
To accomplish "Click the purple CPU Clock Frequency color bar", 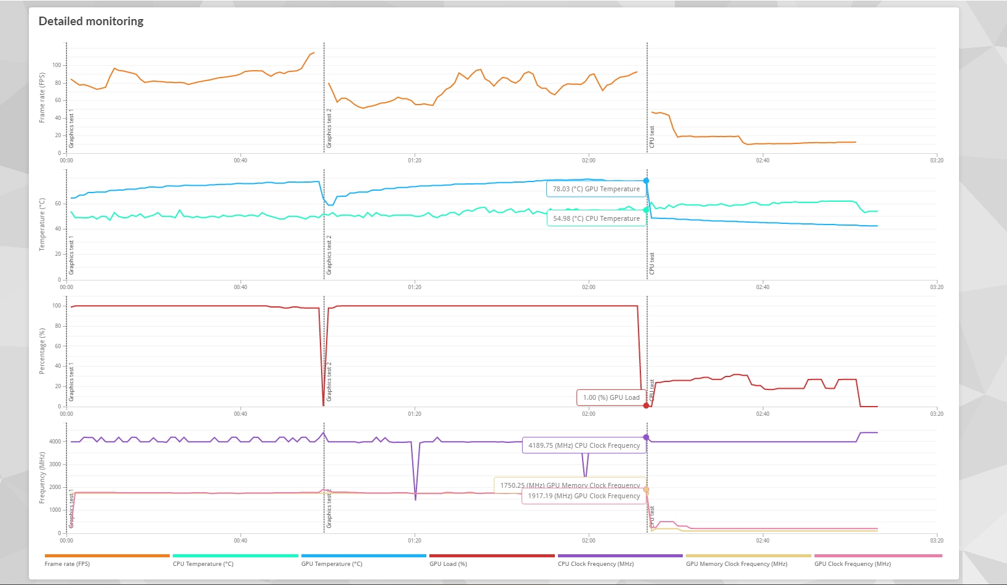I will pyautogui.click(x=620, y=555).
